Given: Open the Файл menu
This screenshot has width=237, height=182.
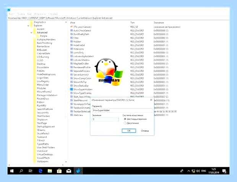Looking at the screenshot, I should pyautogui.click(x=11, y=14).
